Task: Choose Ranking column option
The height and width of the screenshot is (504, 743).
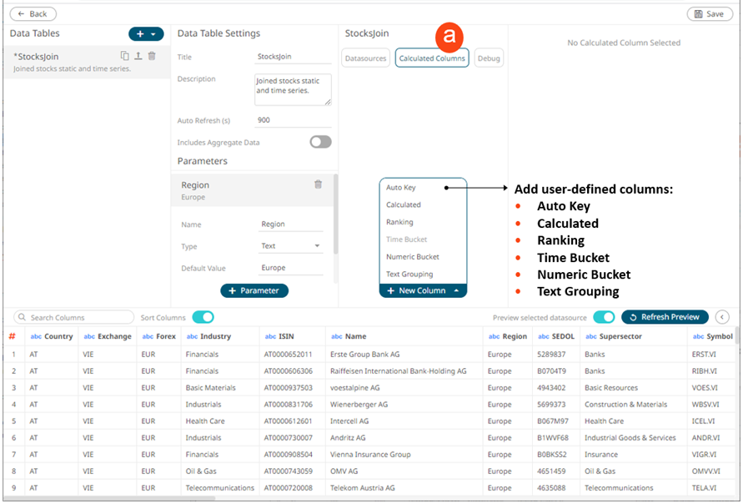Action: [399, 222]
